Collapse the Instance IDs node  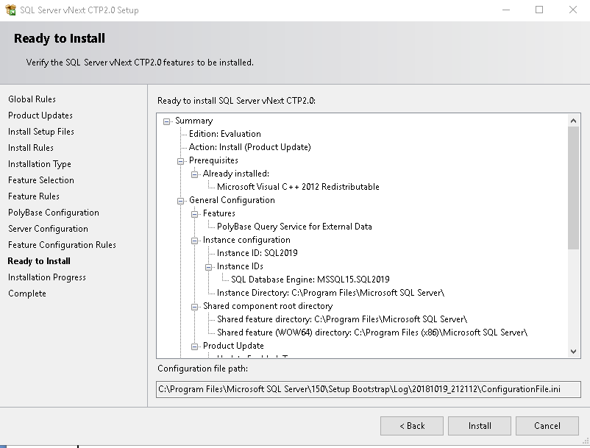(210, 266)
